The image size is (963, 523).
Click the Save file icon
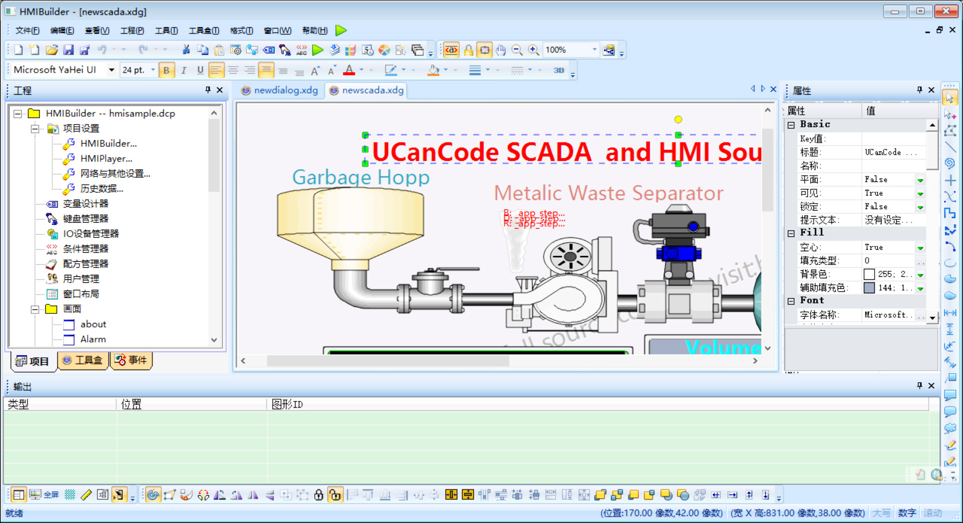[68, 50]
